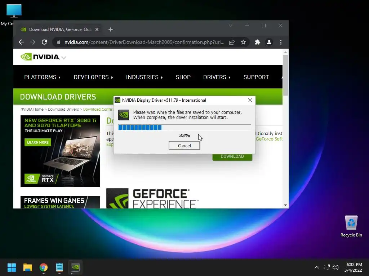Click the page's vertical scrollbar thumb

click(x=285, y=75)
